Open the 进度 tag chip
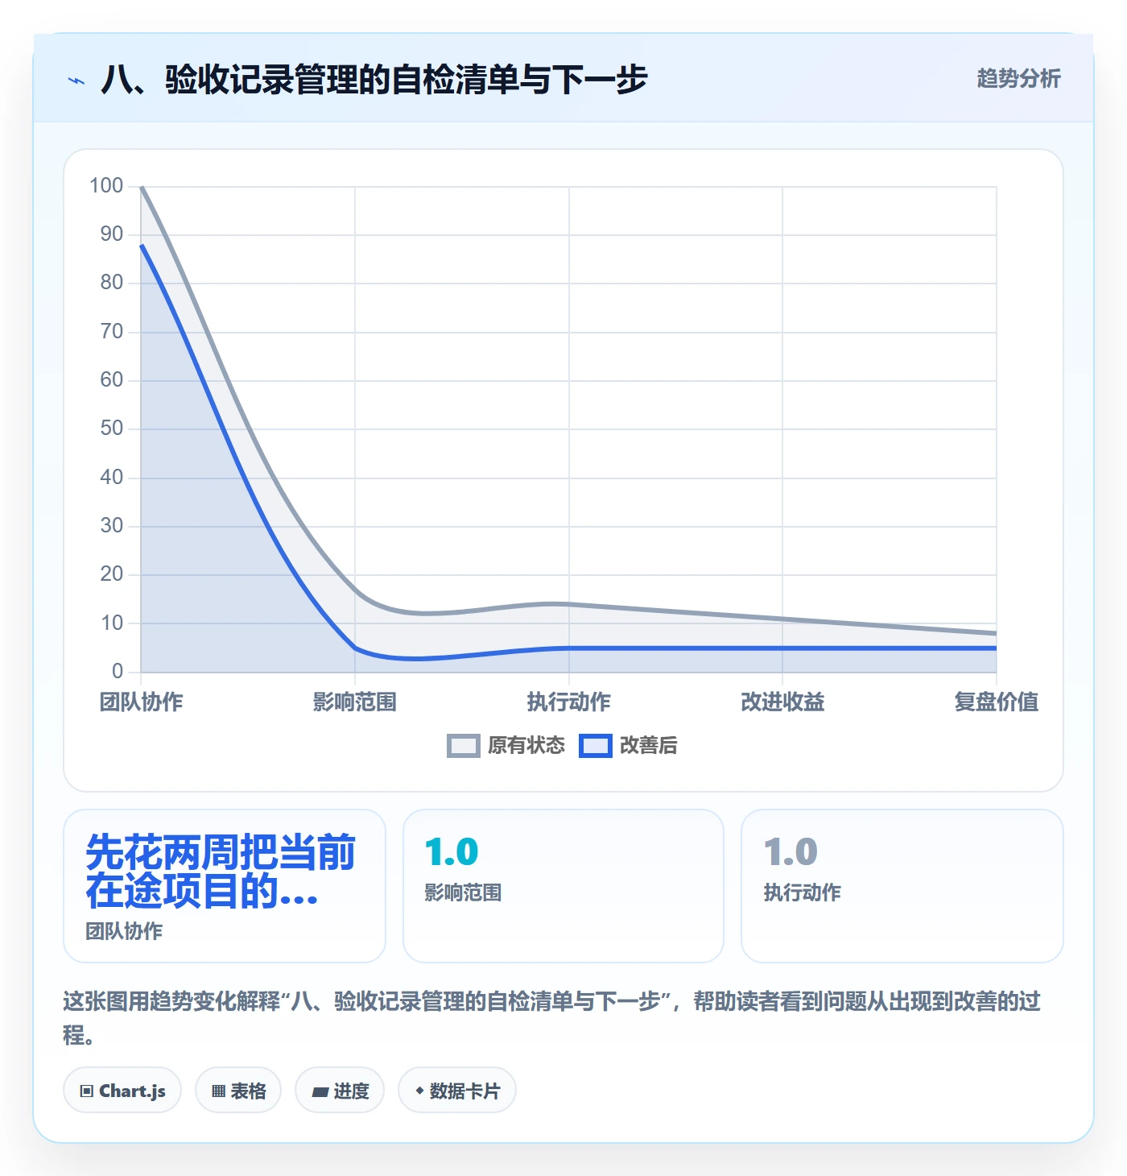The image size is (1127, 1176). pyautogui.click(x=340, y=1091)
